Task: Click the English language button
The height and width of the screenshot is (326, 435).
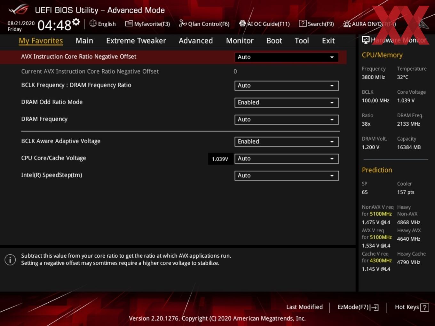Action: click(x=103, y=24)
